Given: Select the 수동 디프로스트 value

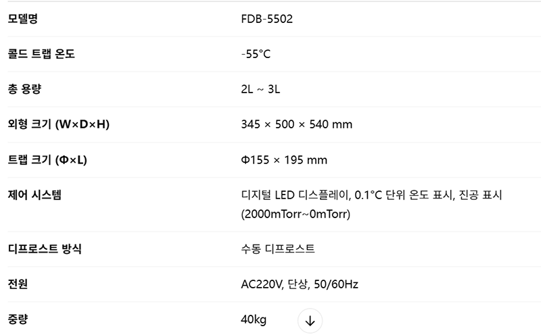Looking at the screenshot, I should (x=278, y=249).
